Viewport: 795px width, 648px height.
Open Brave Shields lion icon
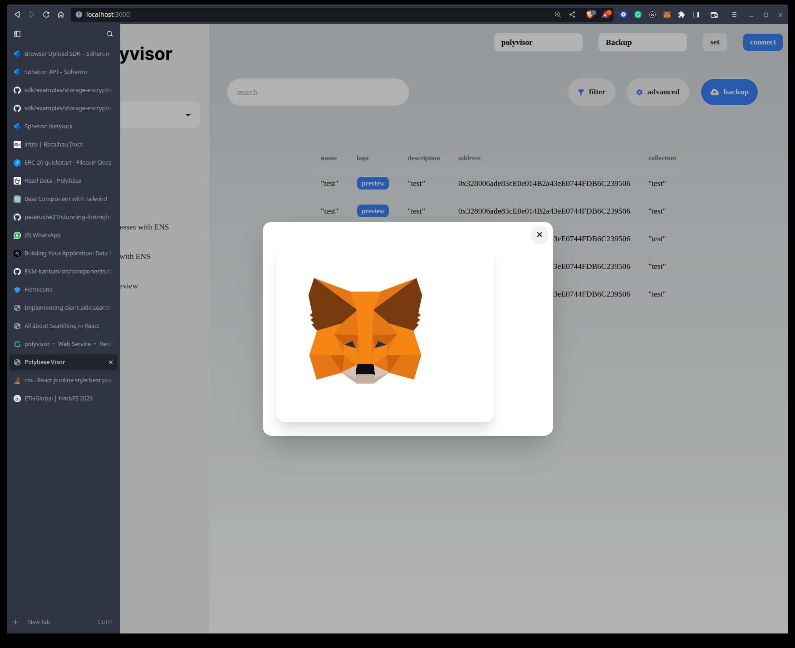590,15
